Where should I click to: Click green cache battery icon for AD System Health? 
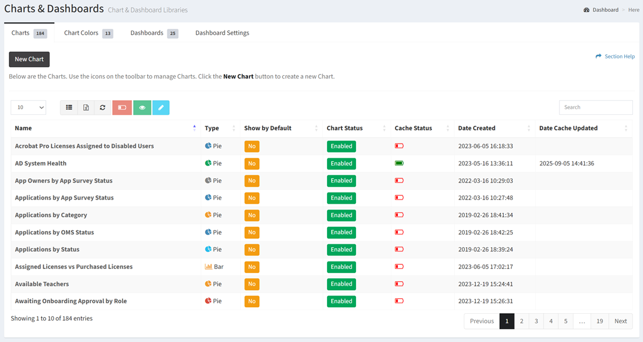[399, 163]
